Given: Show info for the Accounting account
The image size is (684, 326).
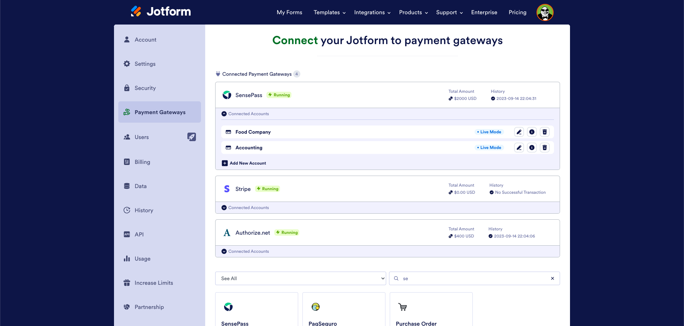Looking at the screenshot, I should 532,148.
